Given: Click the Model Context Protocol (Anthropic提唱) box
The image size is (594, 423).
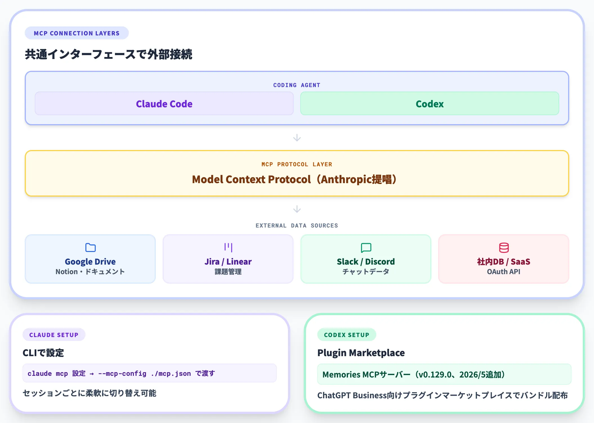Looking at the screenshot, I should (297, 173).
